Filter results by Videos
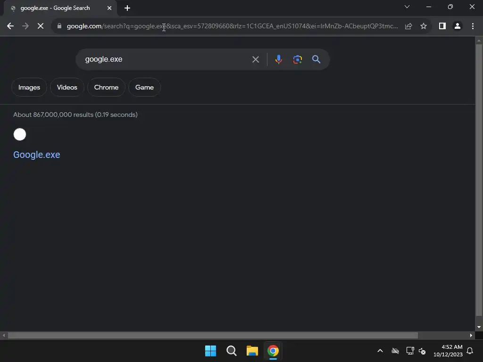This screenshot has height=362, width=483. tap(67, 87)
